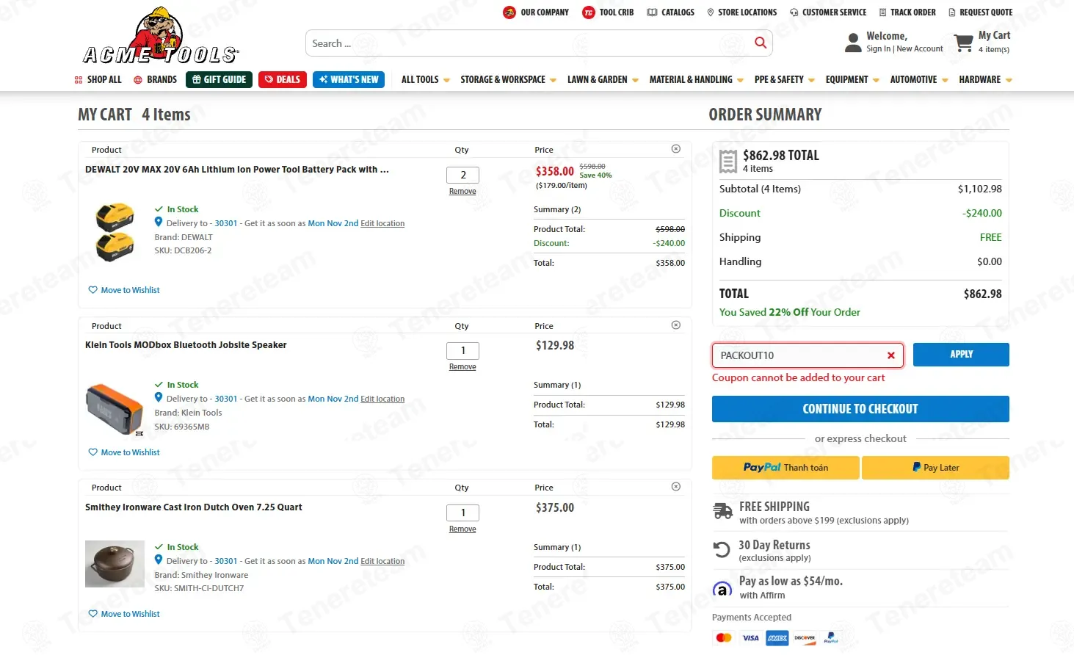
Task: Open the Deals page
Action: pos(283,79)
